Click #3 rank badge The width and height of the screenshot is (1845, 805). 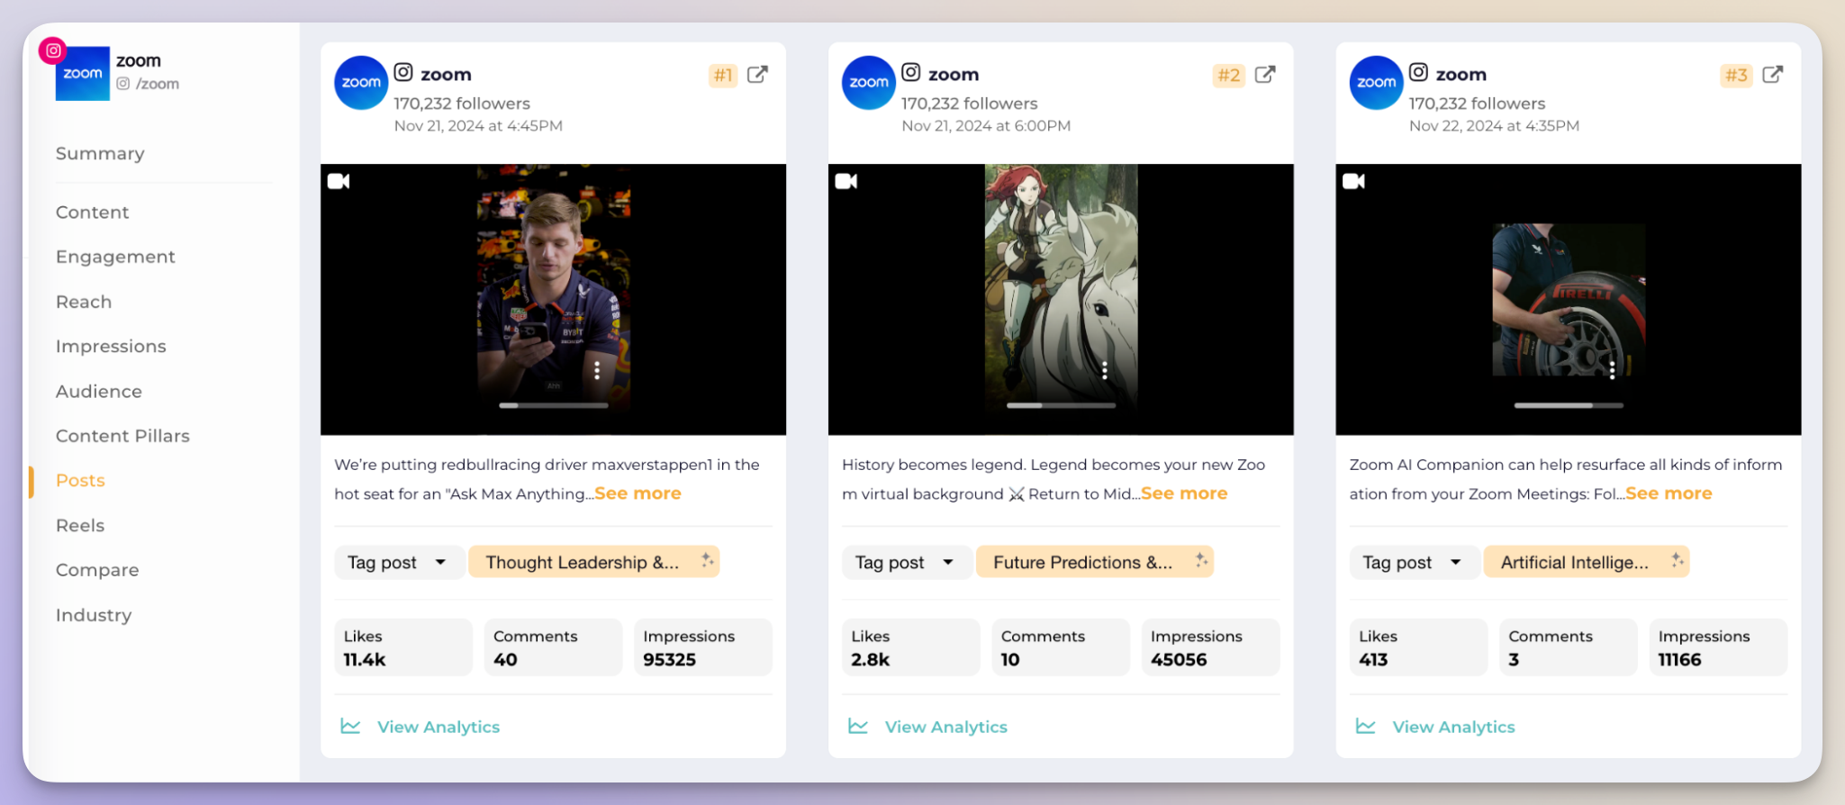[x=1737, y=75]
